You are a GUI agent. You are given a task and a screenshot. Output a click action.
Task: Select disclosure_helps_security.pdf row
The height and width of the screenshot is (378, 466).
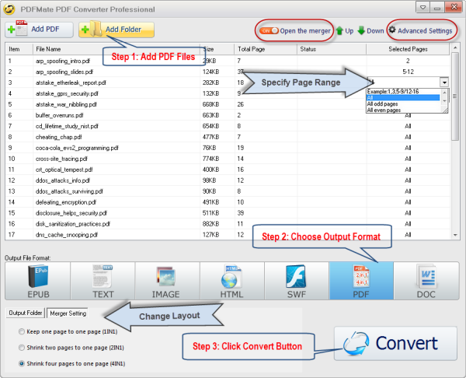[x=228, y=213]
